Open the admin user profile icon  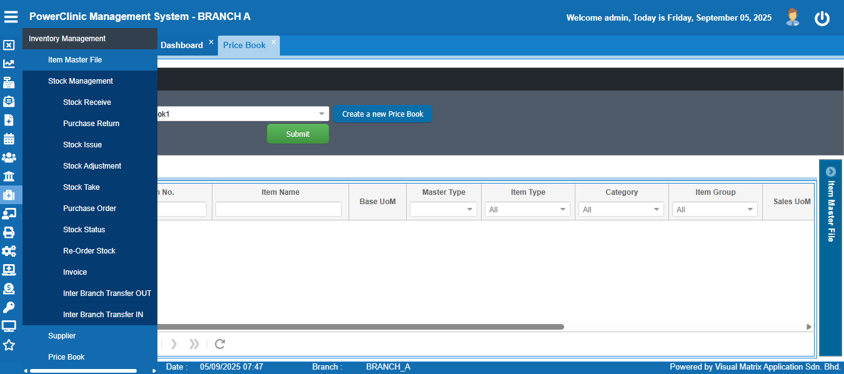click(792, 17)
